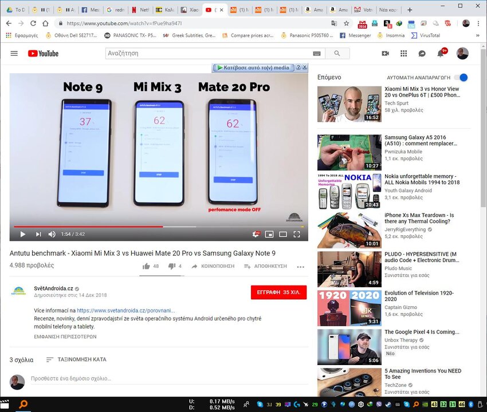Open the YouTube apps grid
The height and width of the screenshot is (412, 487).
point(403,53)
